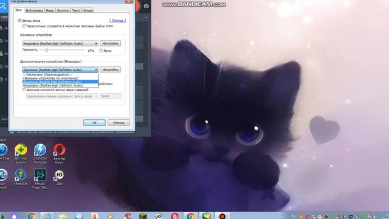Switch to the Веб-камера tab
The width and height of the screenshot is (389, 219).
[x=34, y=10]
